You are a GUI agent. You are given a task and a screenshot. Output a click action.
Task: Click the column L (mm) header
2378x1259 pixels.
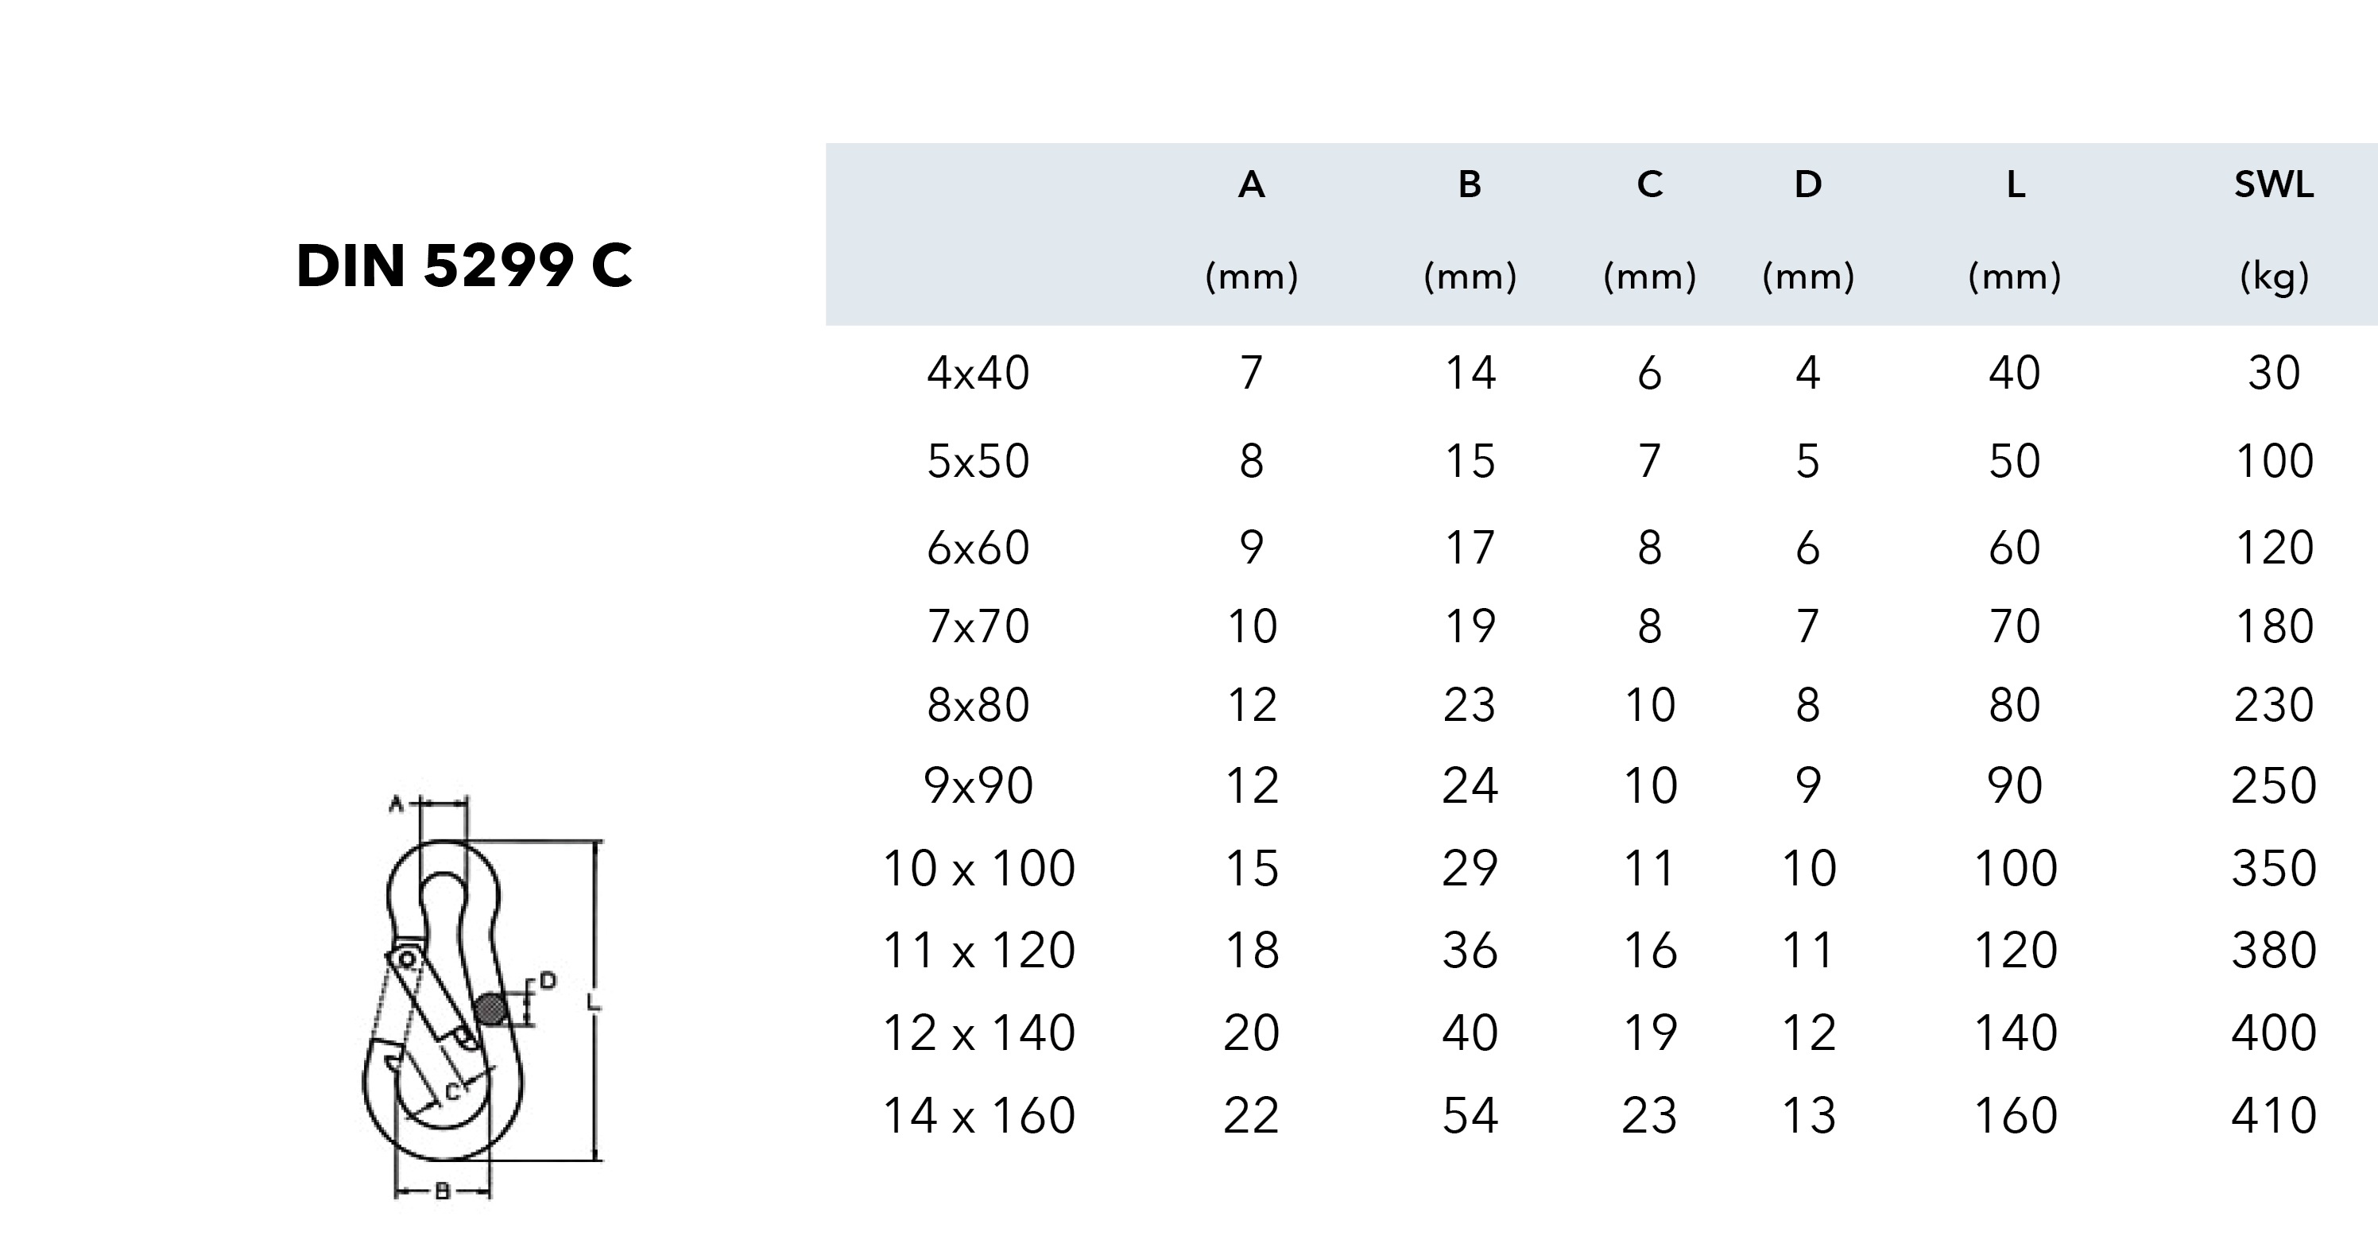tap(2016, 230)
